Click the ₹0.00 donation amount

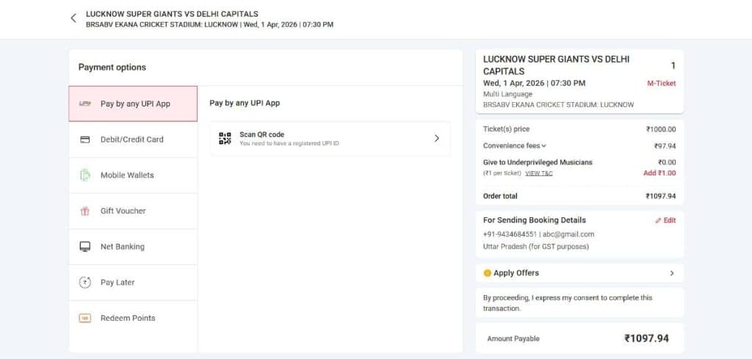click(x=667, y=162)
